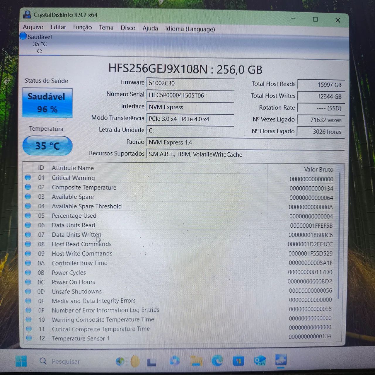Screen dimensions: 375x375
Task: Click raw value 000000000117D0
Action: click(310, 272)
